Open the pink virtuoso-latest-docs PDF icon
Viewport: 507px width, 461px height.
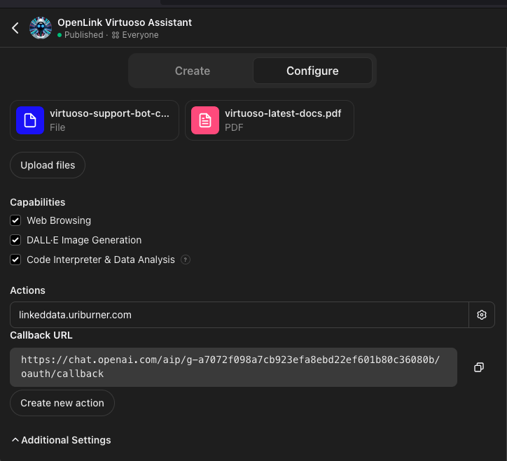coord(205,120)
